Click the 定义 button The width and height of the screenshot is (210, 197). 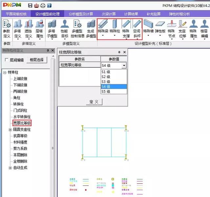(94, 102)
